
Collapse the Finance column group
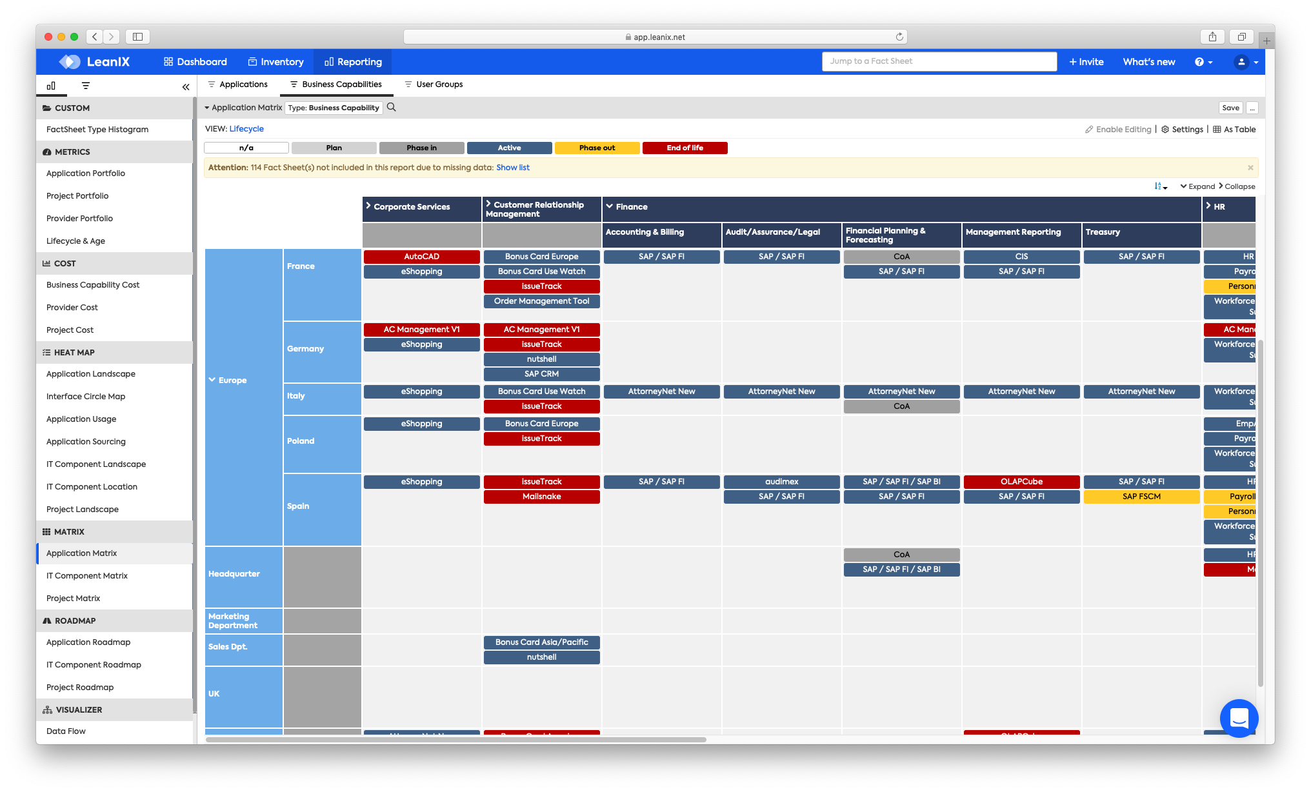point(609,206)
